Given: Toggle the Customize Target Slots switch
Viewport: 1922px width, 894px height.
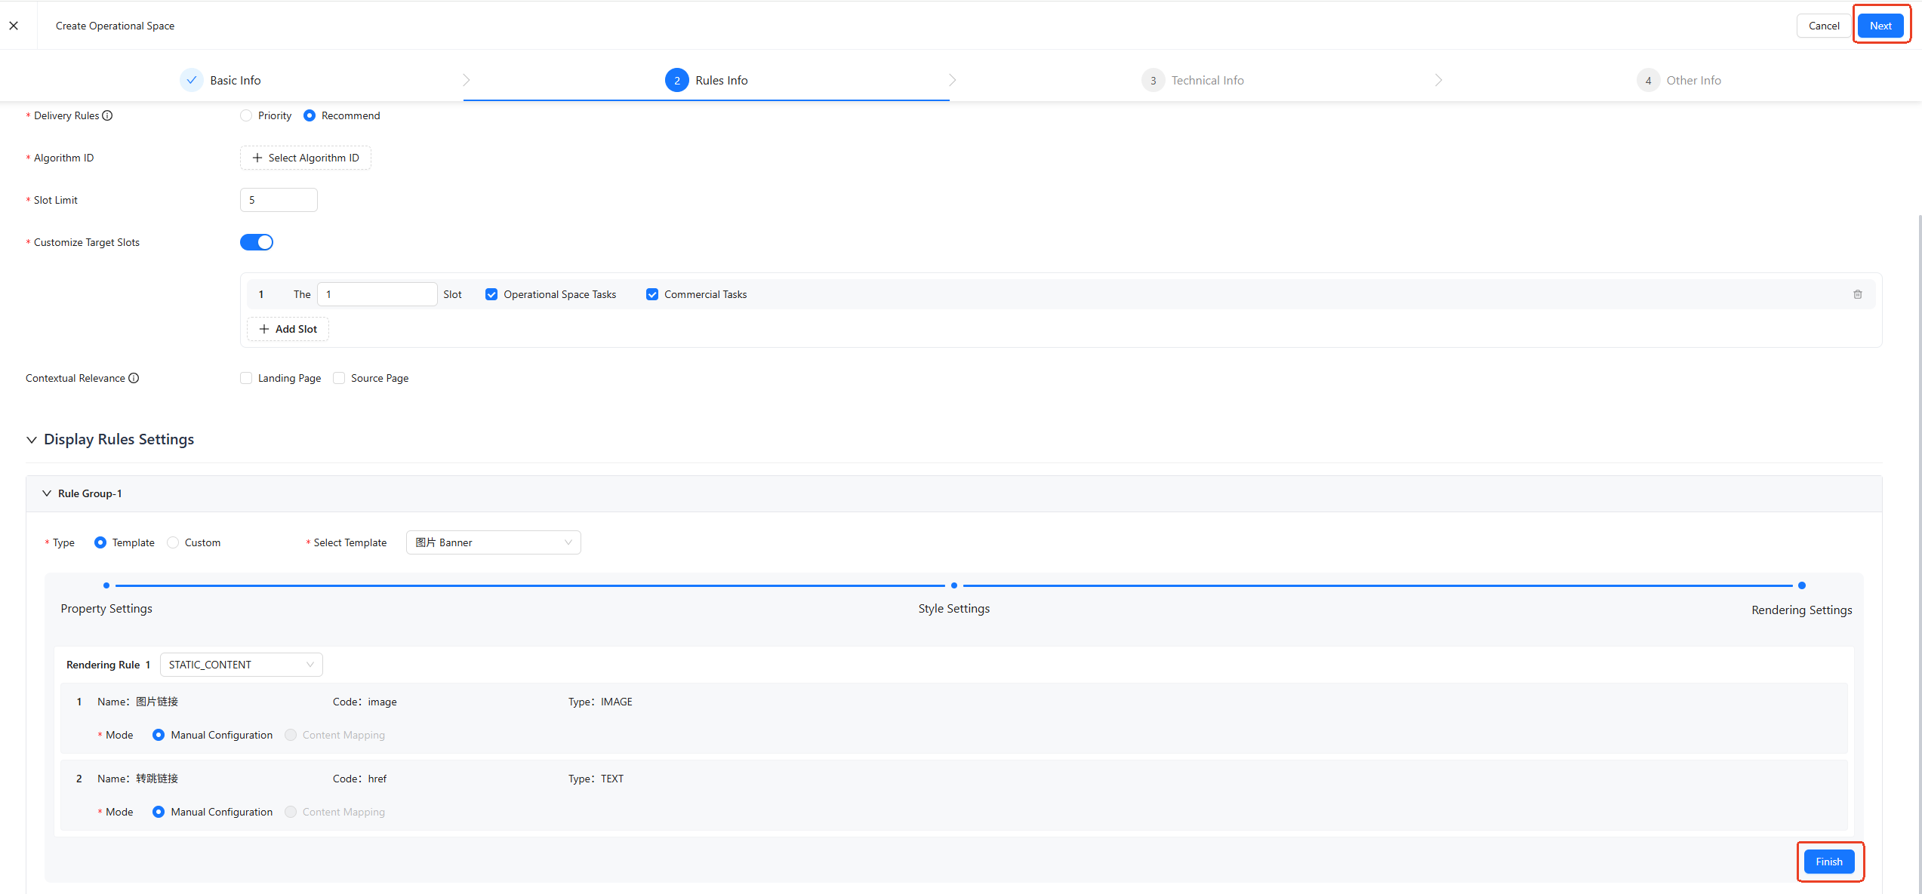Looking at the screenshot, I should point(257,242).
